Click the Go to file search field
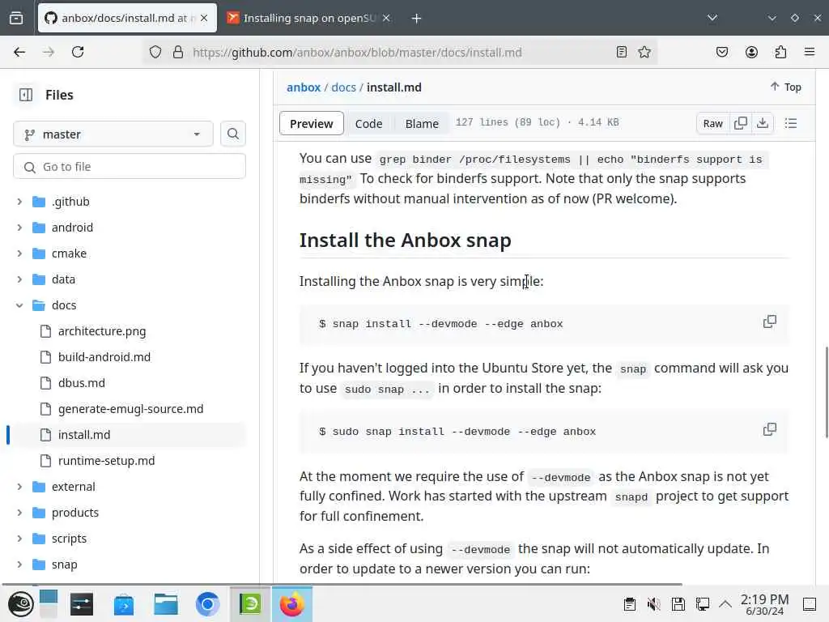829x622 pixels. (x=130, y=167)
